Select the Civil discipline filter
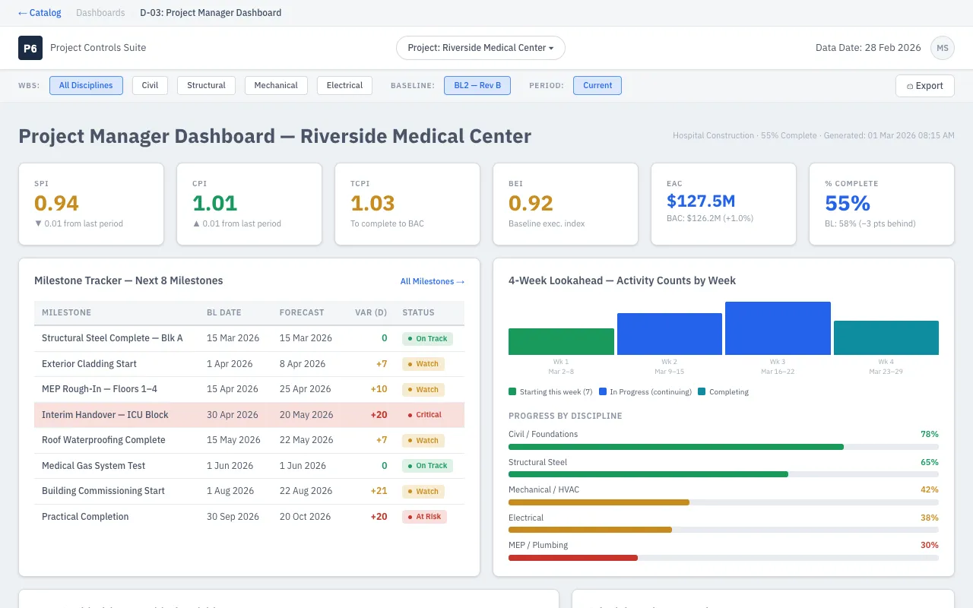This screenshot has width=973, height=608. click(x=150, y=86)
